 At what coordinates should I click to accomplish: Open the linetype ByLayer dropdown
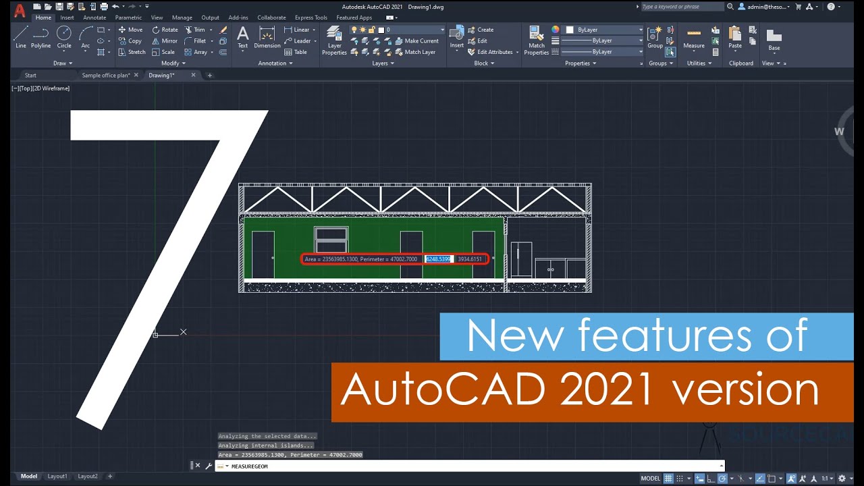pos(640,51)
